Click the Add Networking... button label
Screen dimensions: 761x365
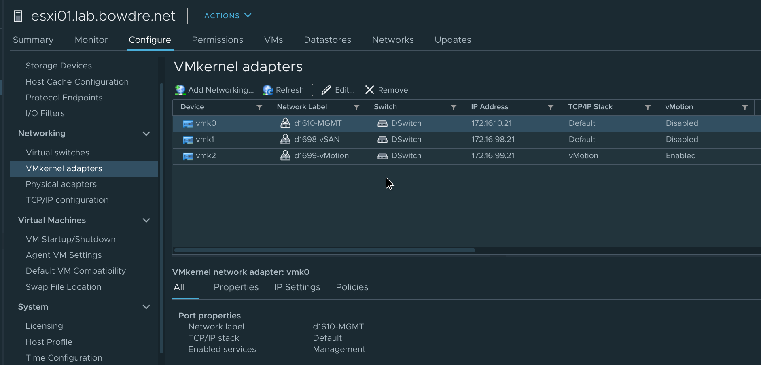click(221, 90)
